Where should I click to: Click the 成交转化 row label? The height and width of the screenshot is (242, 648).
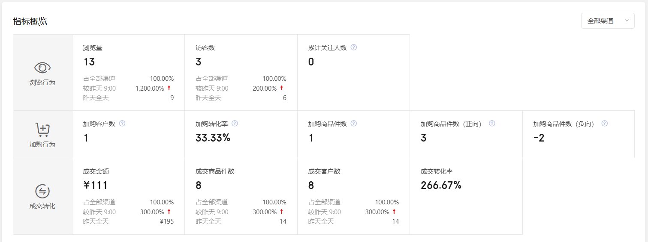[42, 206]
